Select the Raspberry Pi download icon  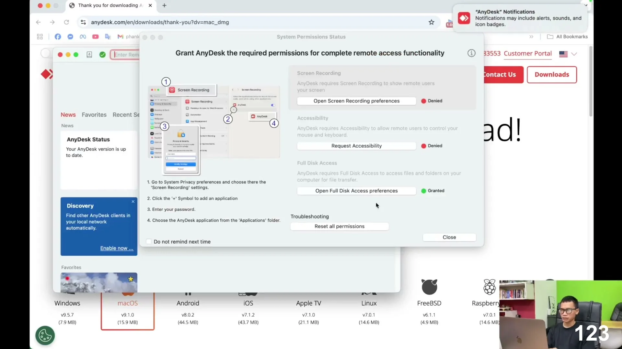[x=490, y=287]
